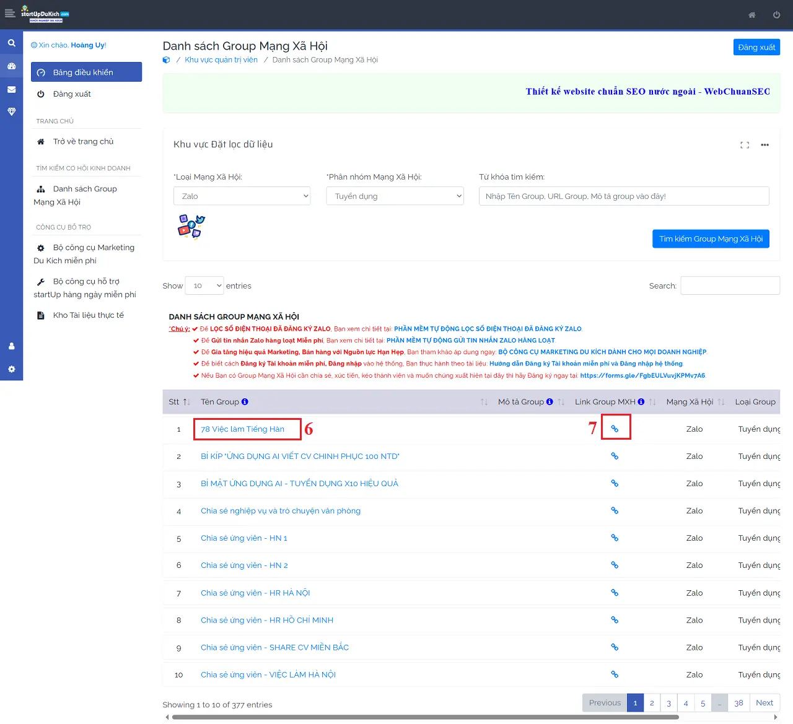
Task: Click the envelope icon in left rail
Action: click(11, 90)
